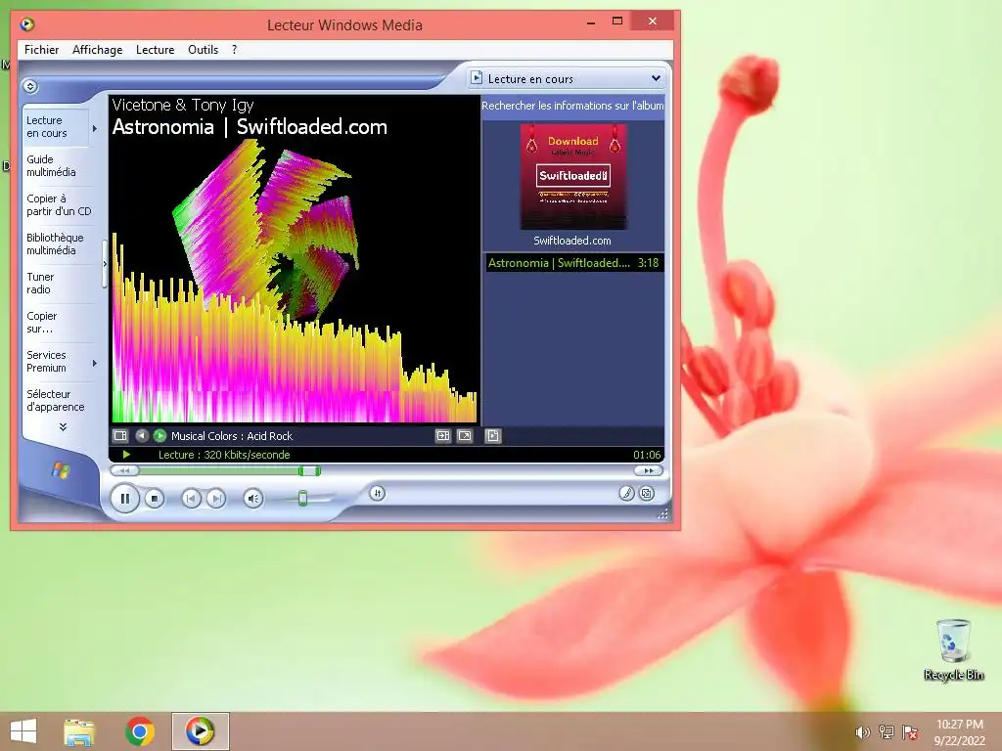Click the Swiftloaded.com album label

[571, 241]
